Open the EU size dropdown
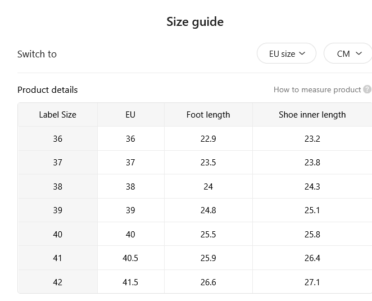This screenshot has width=372, height=301. click(287, 53)
